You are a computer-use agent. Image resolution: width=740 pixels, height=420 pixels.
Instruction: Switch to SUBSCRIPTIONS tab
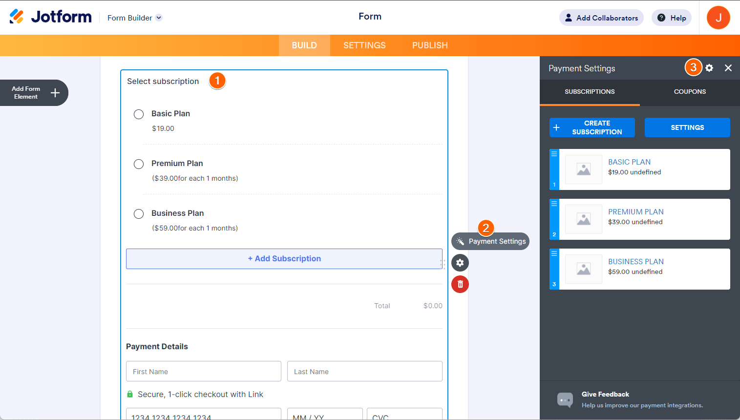(590, 92)
